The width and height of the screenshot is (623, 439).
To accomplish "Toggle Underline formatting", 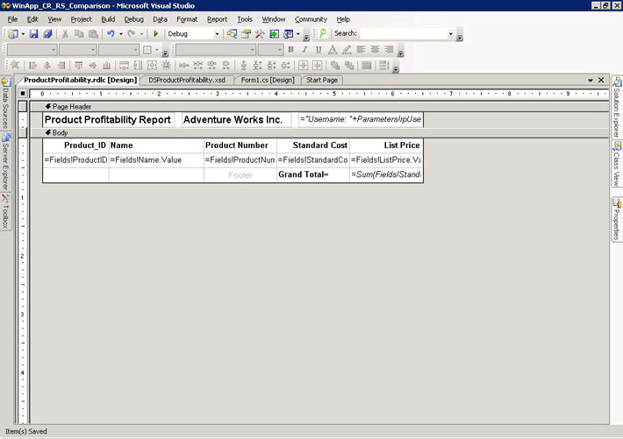I will [x=319, y=50].
